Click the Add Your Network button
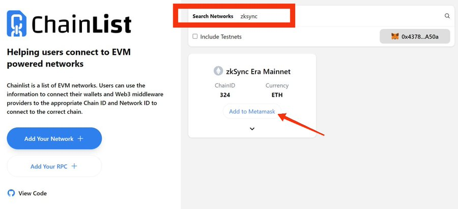 [x=54, y=138]
